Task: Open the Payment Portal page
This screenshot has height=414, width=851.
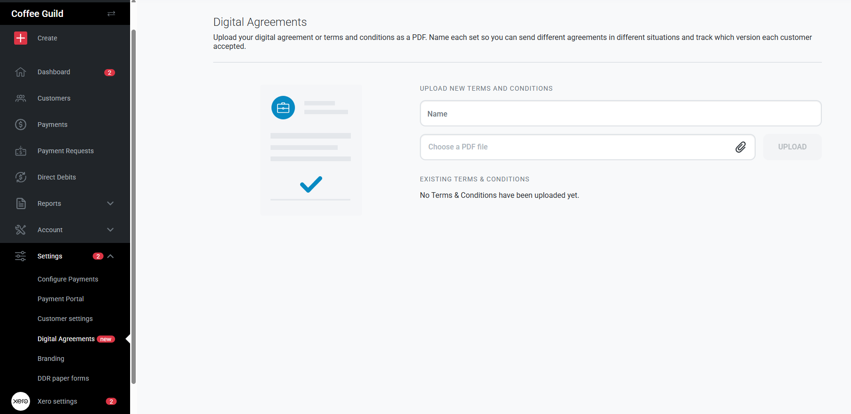Action: (61, 299)
